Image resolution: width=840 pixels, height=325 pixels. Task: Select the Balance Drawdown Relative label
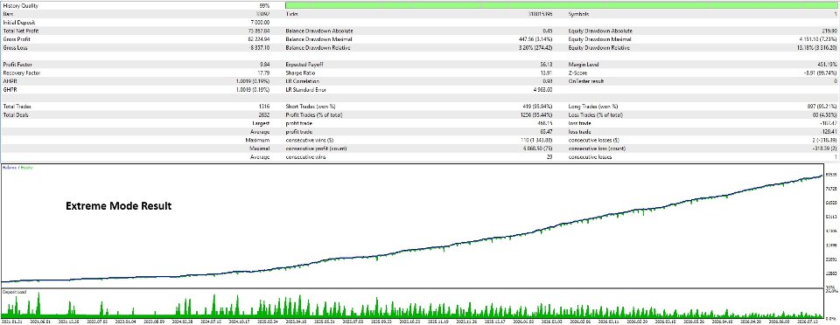point(318,48)
